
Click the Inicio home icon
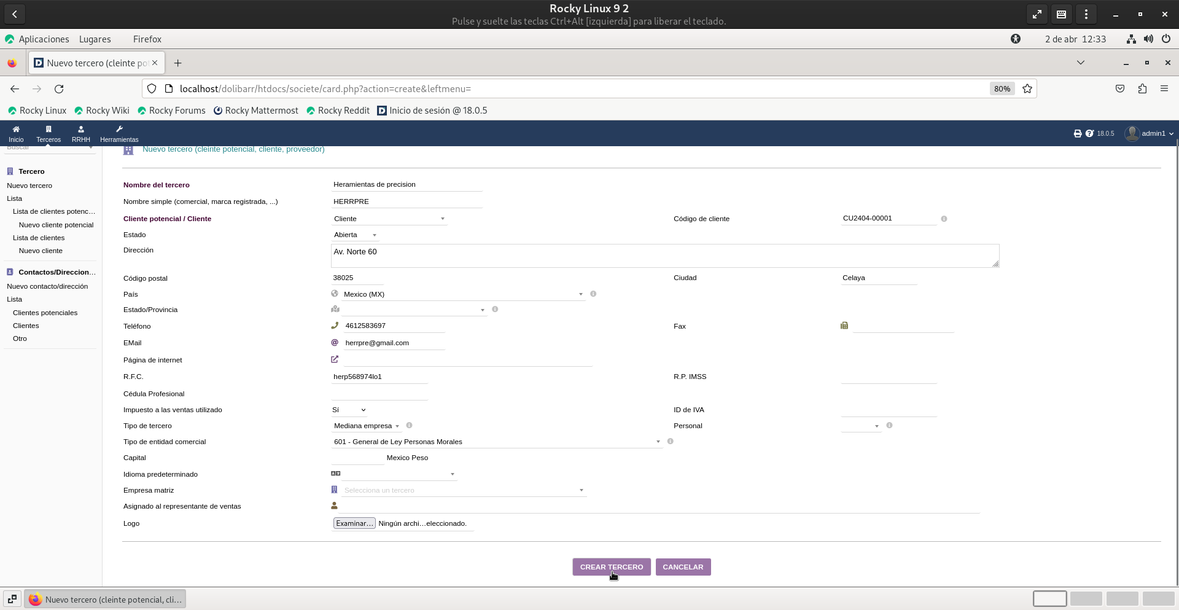click(x=16, y=130)
